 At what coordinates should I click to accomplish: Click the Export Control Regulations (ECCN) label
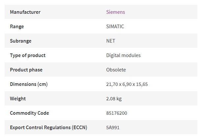48,128
